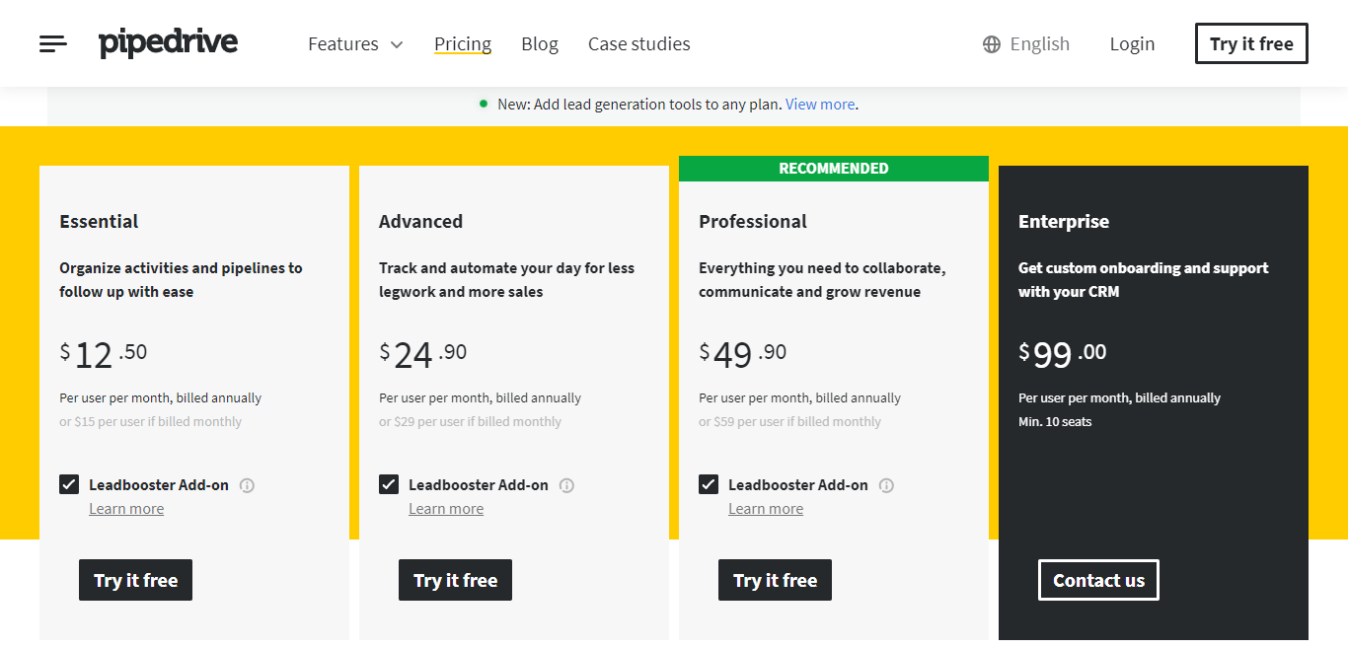Click the Professional plan title
This screenshot has width=1348, height=648.
pyautogui.click(x=753, y=221)
